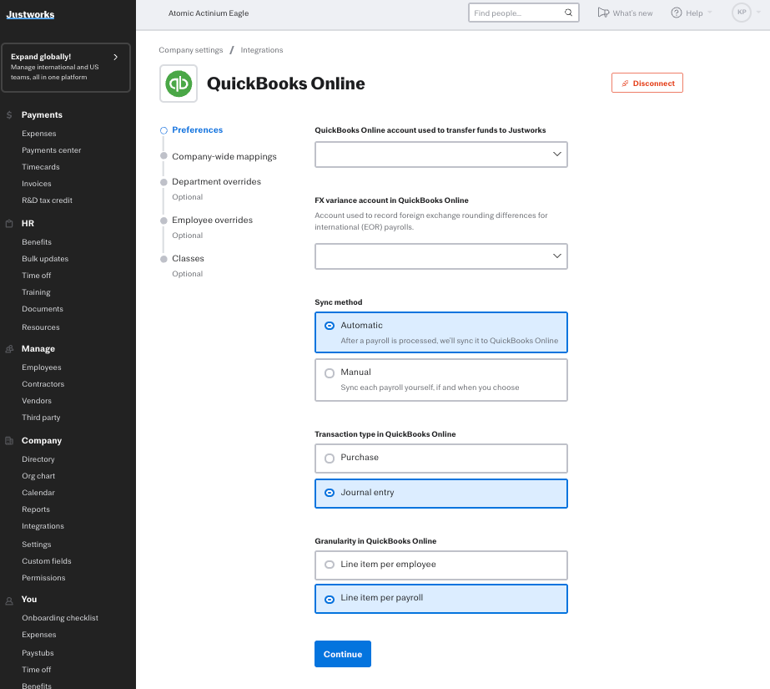Open the funds transfer account dropdown

click(x=440, y=155)
